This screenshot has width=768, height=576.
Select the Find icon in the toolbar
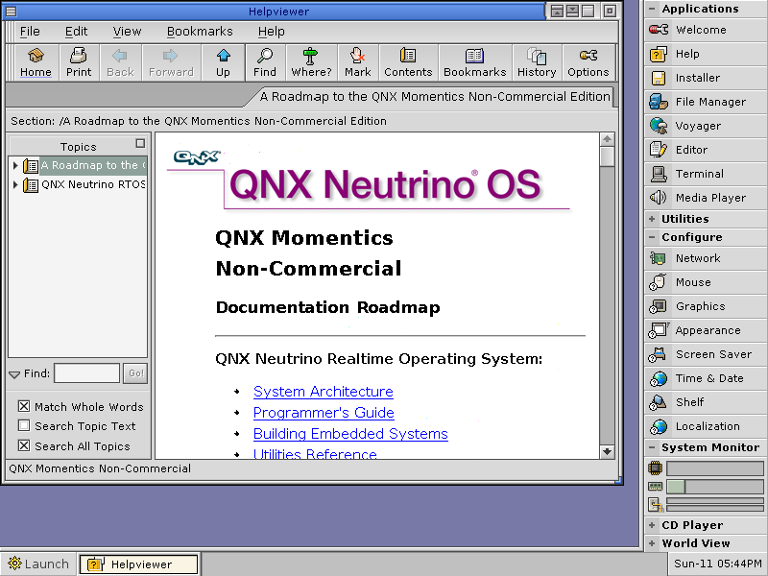pyautogui.click(x=265, y=62)
